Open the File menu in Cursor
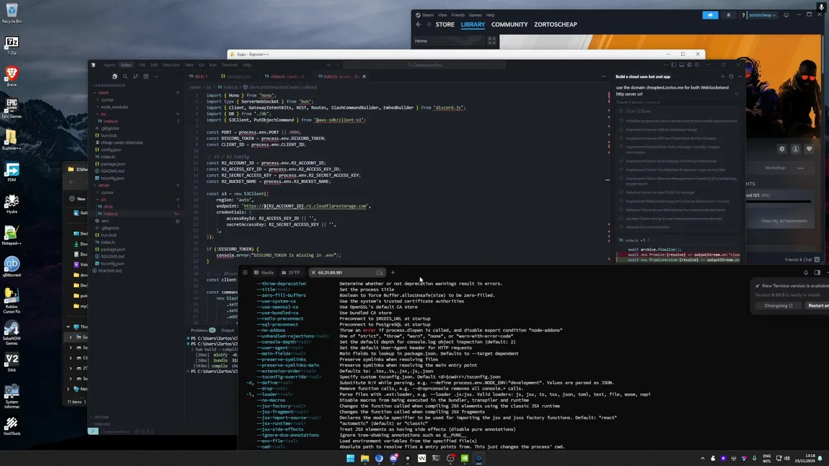 tap(142, 65)
